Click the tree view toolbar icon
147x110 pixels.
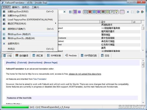(x=71, y=12)
